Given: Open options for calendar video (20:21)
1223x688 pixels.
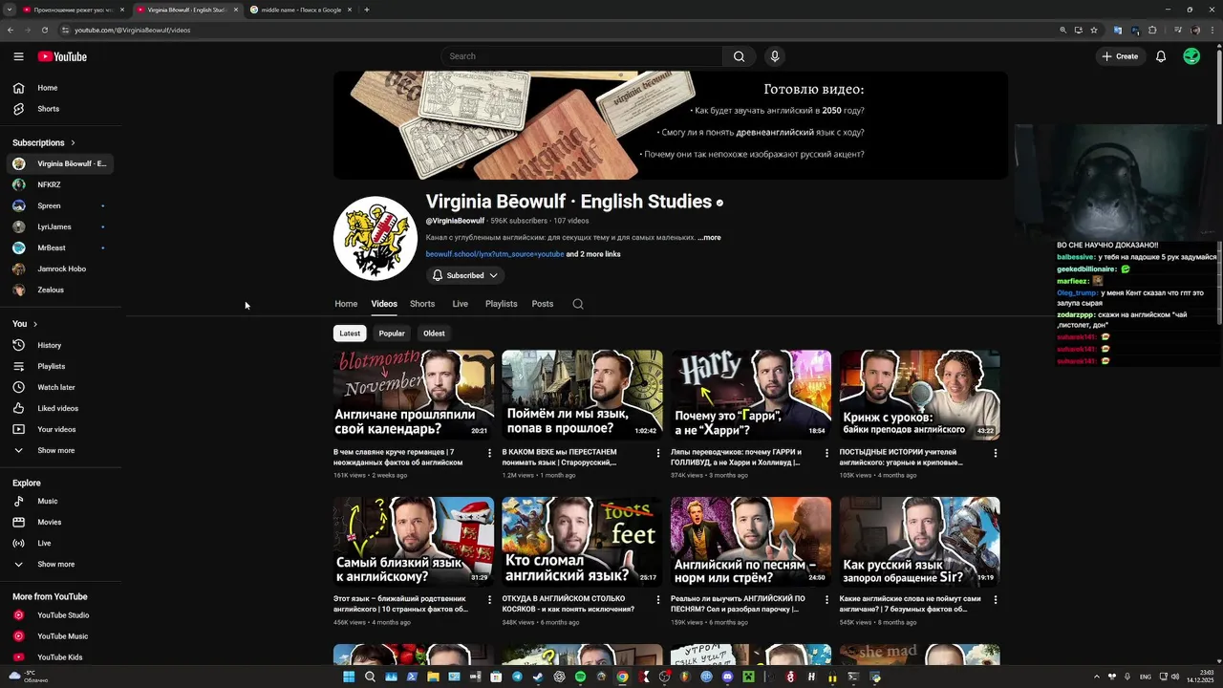Looking at the screenshot, I should point(489,453).
